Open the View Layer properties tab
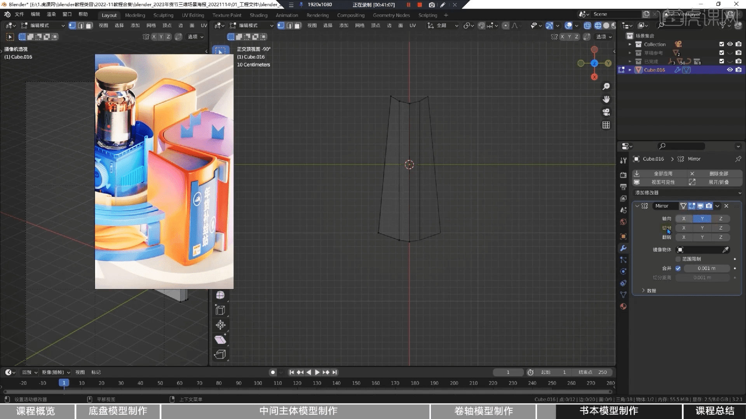The height and width of the screenshot is (419, 746). click(x=623, y=198)
